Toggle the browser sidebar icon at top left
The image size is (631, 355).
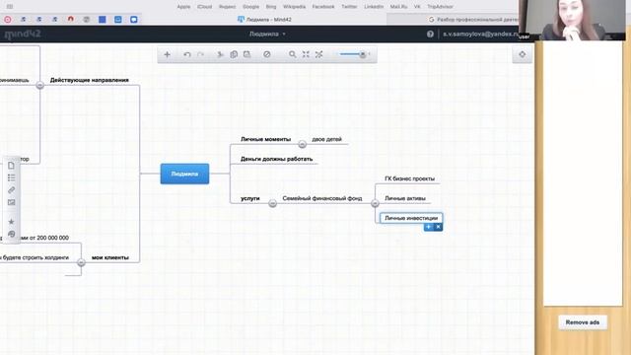click(x=10, y=7)
